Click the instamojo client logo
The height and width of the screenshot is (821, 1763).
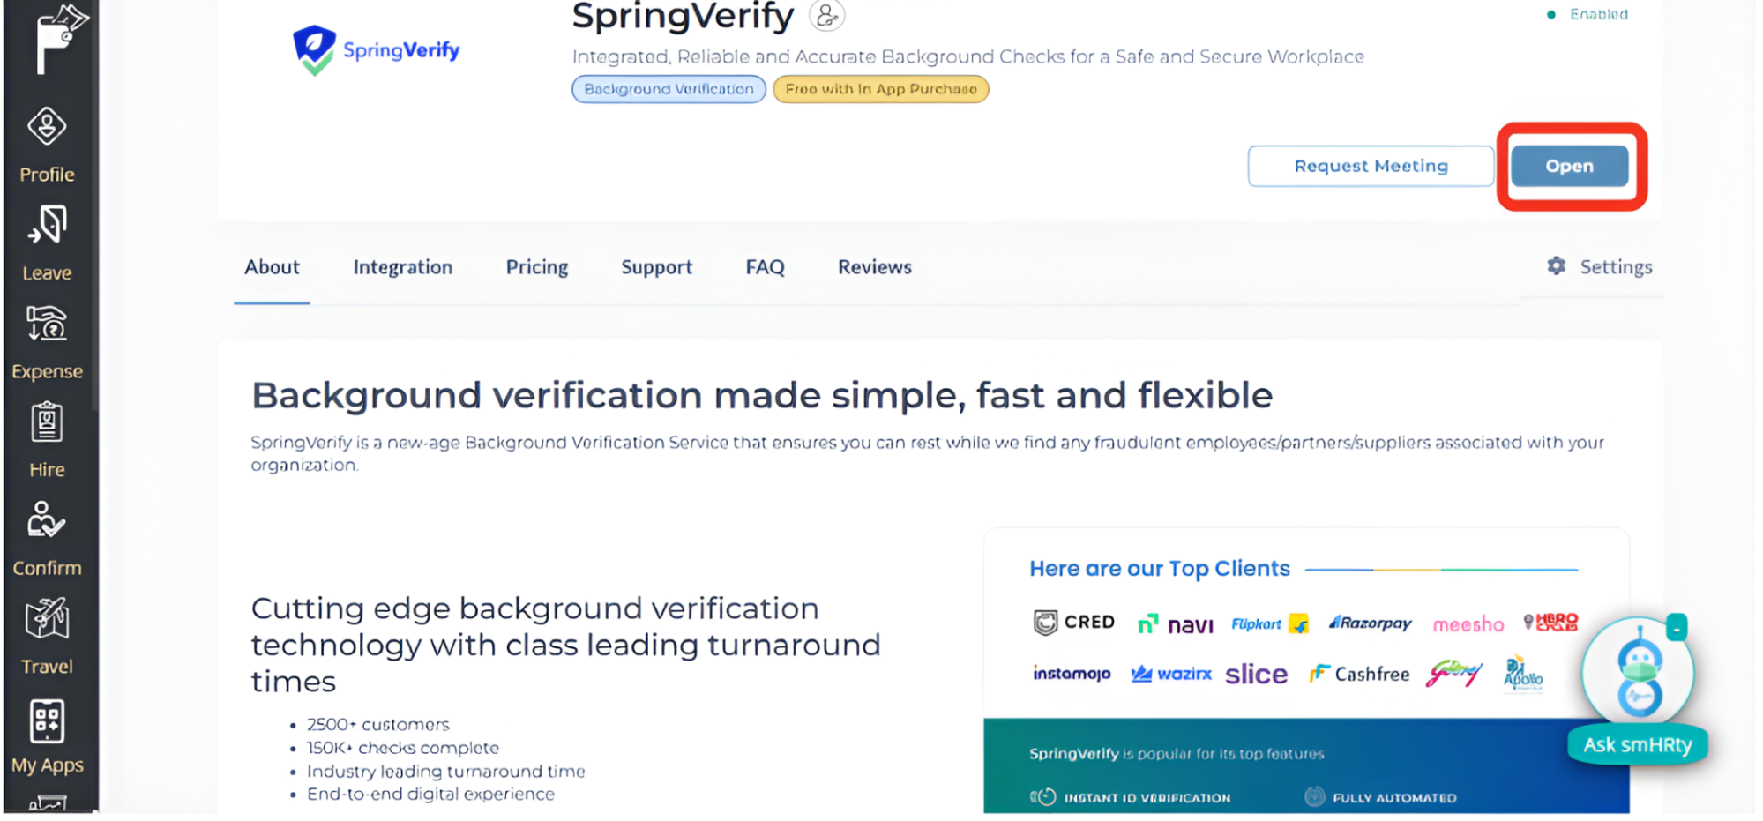(1072, 674)
